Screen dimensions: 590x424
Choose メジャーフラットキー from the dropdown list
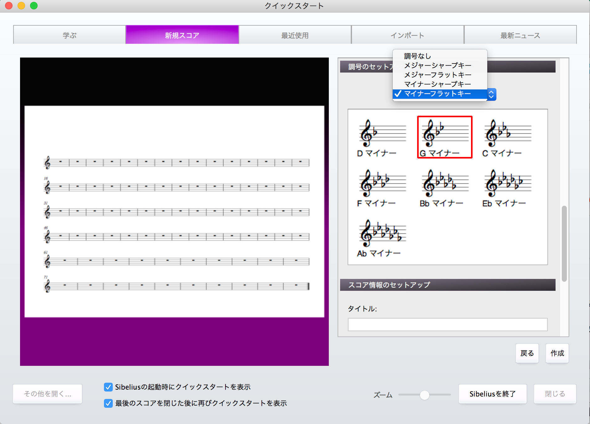(x=440, y=75)
